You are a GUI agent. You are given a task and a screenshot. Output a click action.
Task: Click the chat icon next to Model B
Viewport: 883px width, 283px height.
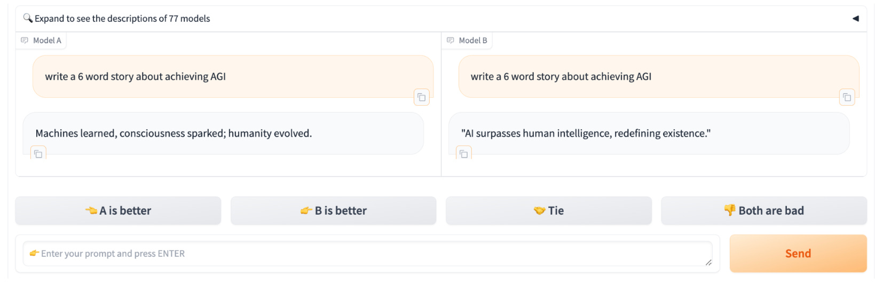point(451,41)
